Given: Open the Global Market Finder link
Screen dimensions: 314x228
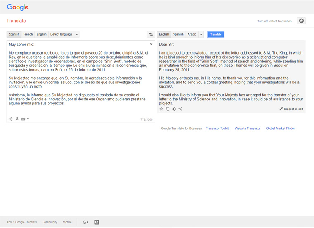Looking at the screenshot, I should tap(281, 128).
